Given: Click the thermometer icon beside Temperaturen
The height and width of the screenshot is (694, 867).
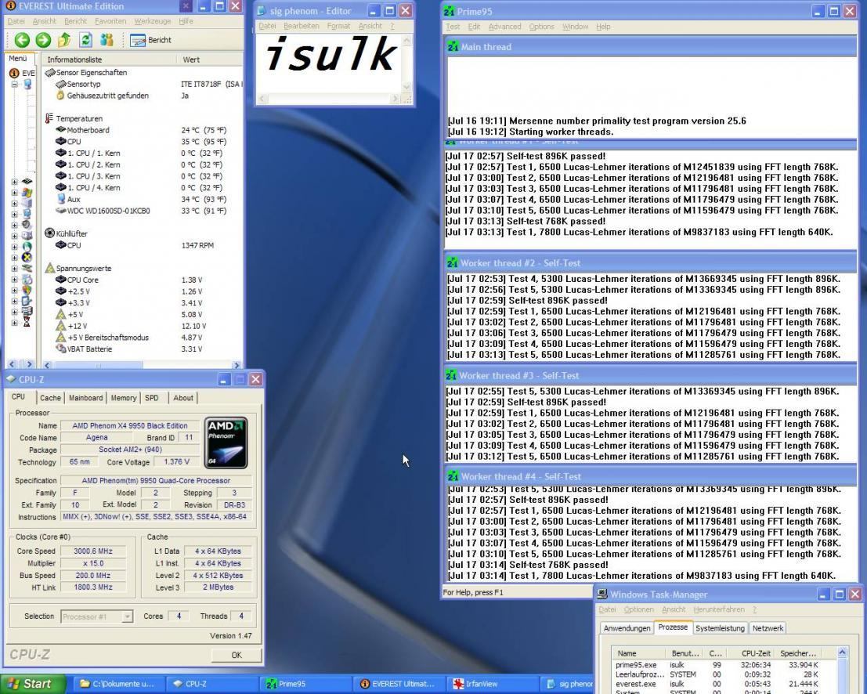Looking at the screenshot, I should tap(49, 118).
